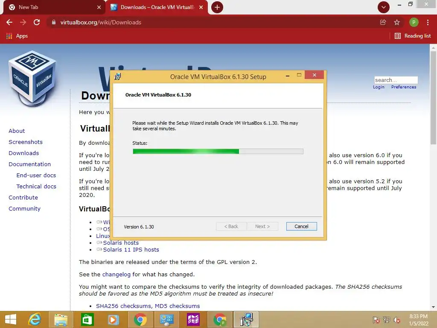
Task: Click the Setup dialog title bar installer icon
Action: pos(118,76)
